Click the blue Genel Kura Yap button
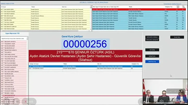188x105 pixels. pyautogui.click(x=152, y=62)
